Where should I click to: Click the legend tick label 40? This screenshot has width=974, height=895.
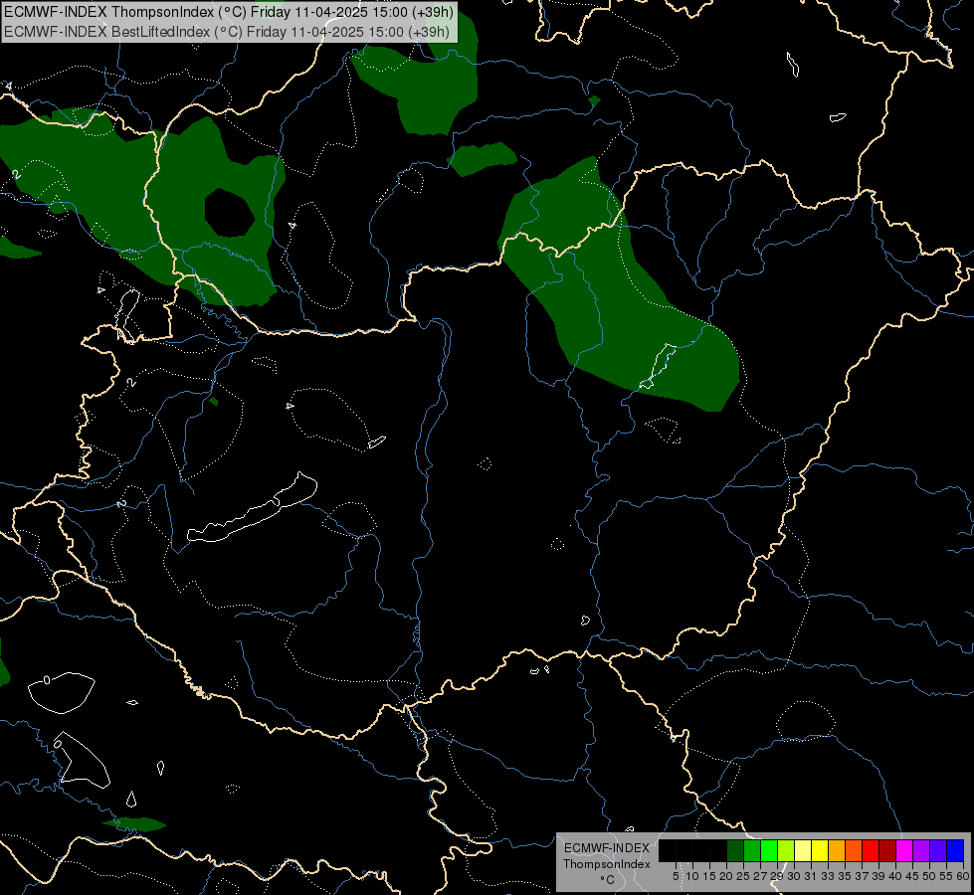tap(895, 876)
